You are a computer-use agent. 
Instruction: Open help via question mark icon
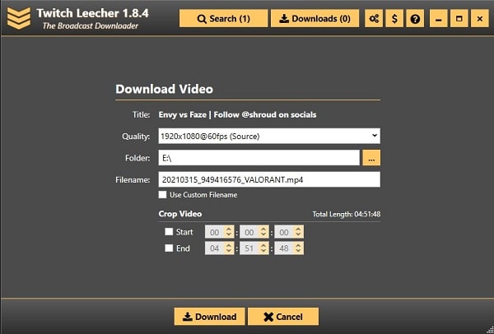coord(415,19)
